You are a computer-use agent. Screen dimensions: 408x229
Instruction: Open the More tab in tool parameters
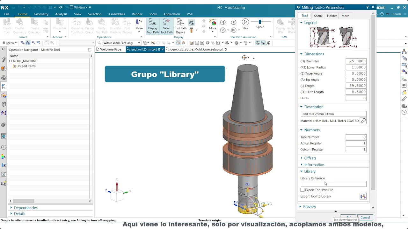345,16
